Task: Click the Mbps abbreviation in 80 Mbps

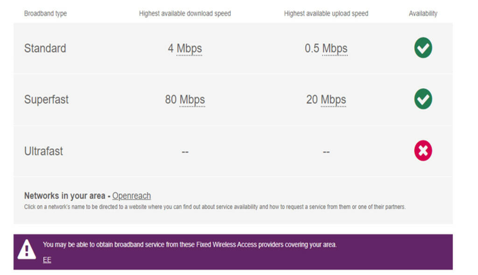Action: coord(192,100)
